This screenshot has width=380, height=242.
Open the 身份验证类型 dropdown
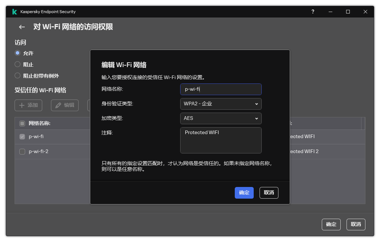coord(221,104)
